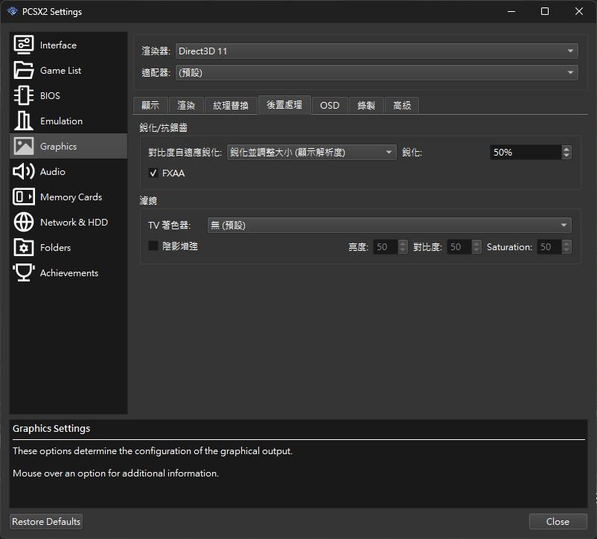
Task: Open the 適配器 (預設) dropdown
Action: point(377,73)
